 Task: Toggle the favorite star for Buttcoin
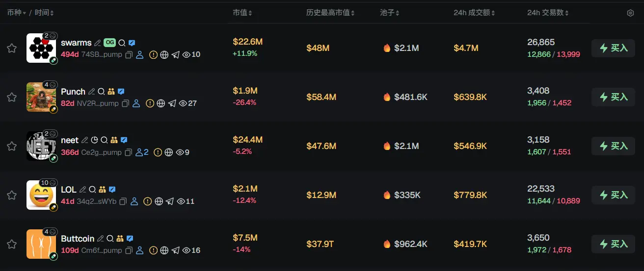pos(12,244)
